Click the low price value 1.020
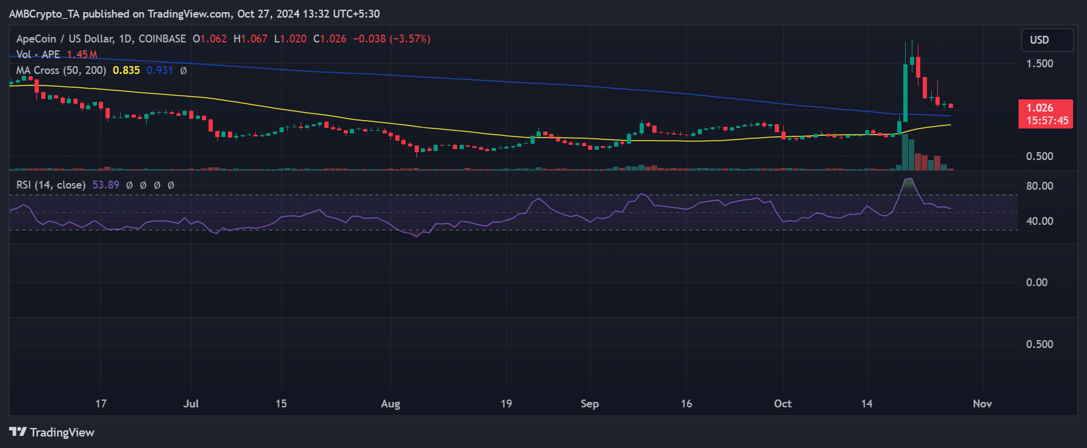 293,39
